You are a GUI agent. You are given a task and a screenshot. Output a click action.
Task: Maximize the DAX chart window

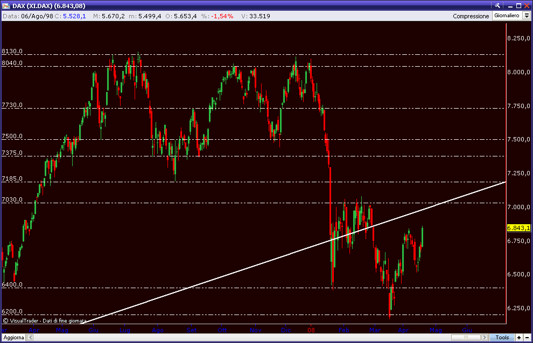(x=518, y=5)
